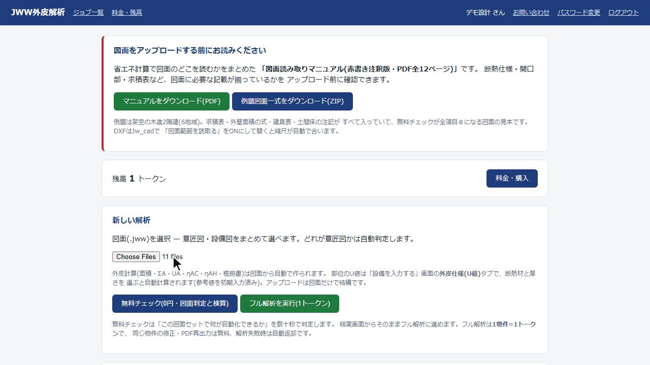The image size is (650, 365).
Task: Click the ログアウト link
Action: click(x=624, y=13)
